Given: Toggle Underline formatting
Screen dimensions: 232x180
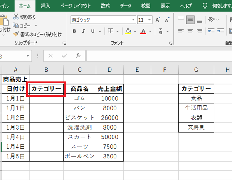Looking at the screenshot, I should point(93,31).
